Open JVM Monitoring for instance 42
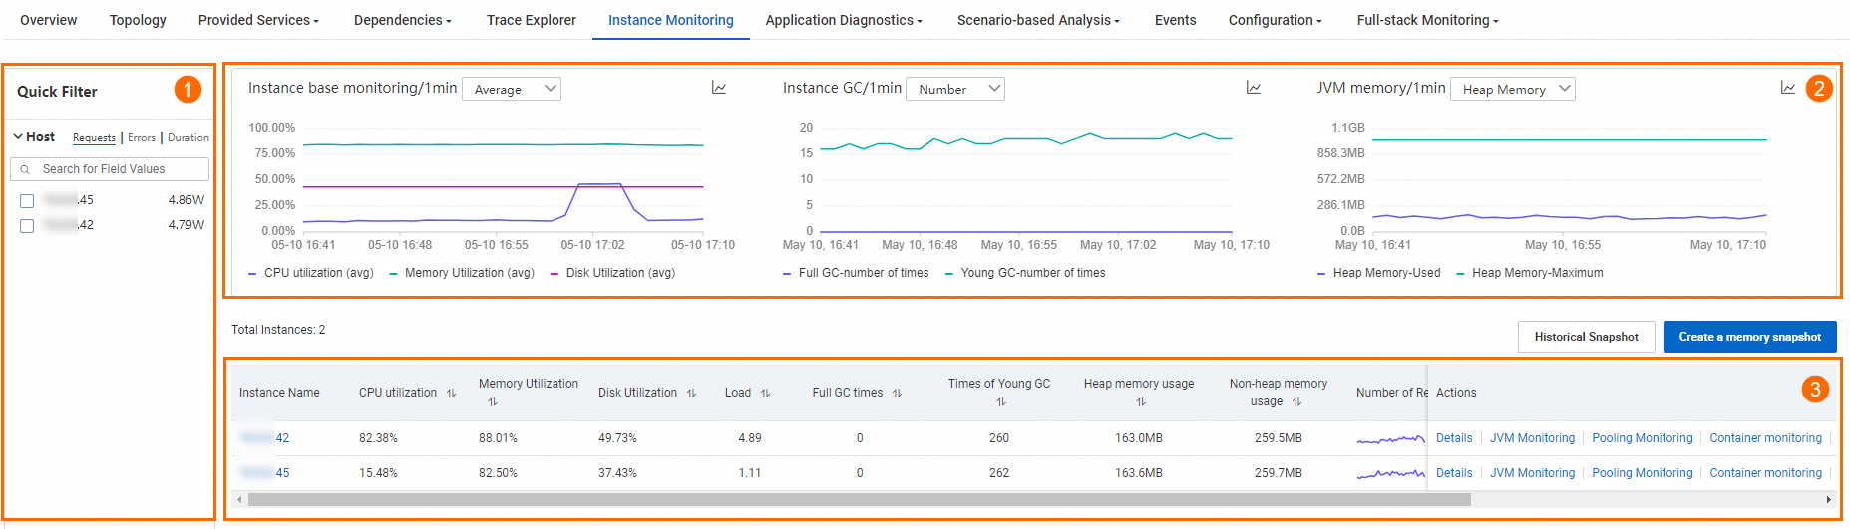The width and height of the screenshot is (1850, 529). [1532, 438]
